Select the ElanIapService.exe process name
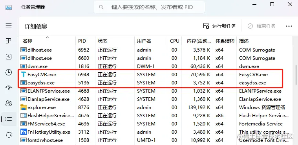The width and height of the screenshot is (298, 145). pos(48,99)
